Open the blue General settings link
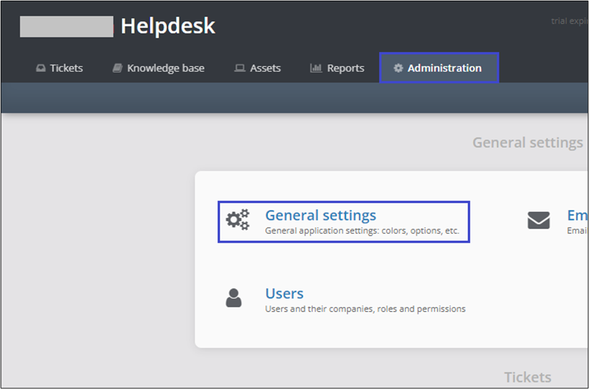The height and width of the screenshot is (389, 589). (x=321, y=215)
